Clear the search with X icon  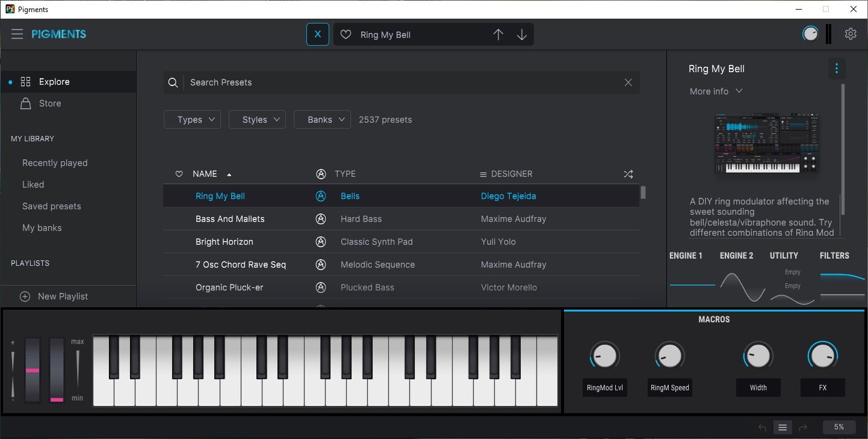coord(628,82)
